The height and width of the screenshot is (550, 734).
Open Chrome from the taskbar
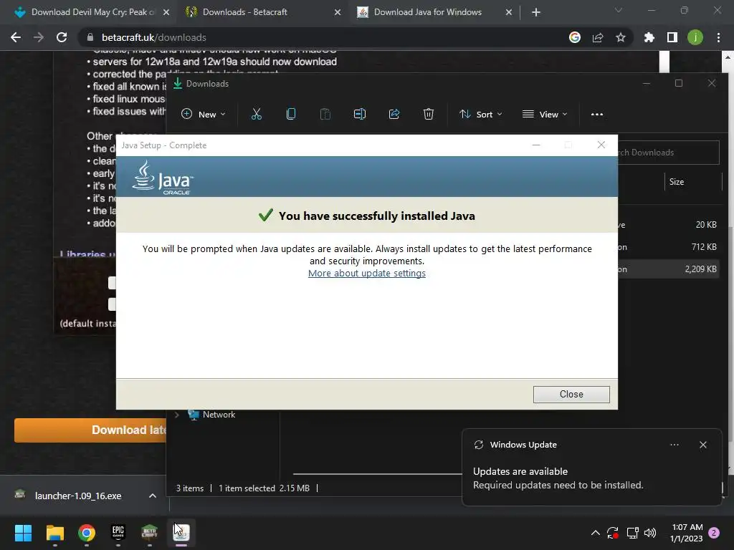tap(87, 533)
